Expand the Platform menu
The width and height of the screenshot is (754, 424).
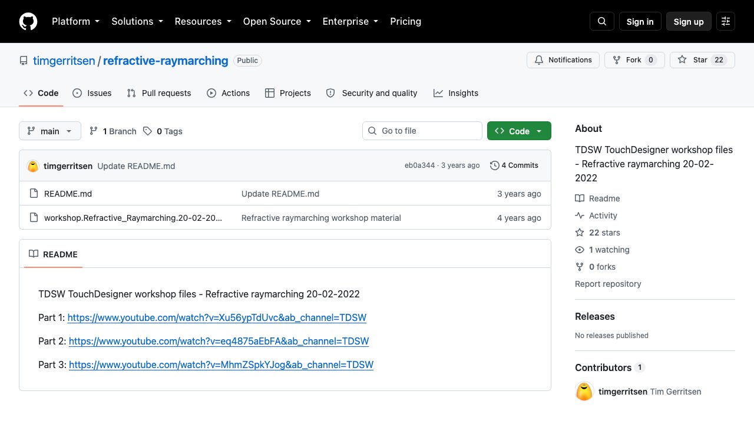point(75,21)
